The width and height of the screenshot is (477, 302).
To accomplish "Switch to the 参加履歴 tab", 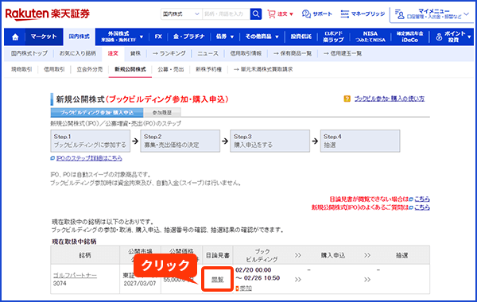I will (162, 113).
